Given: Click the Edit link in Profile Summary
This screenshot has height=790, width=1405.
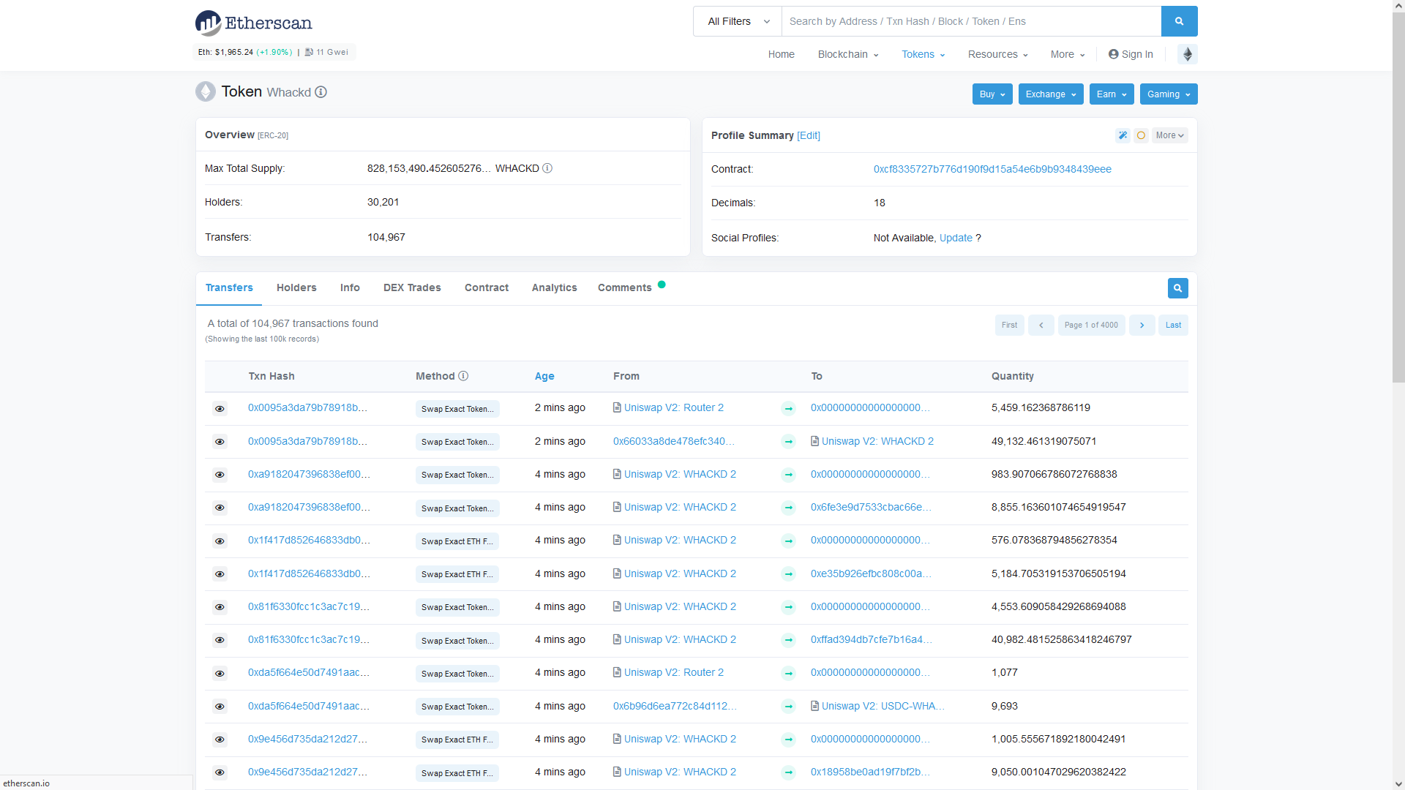Looking at the screenshot, I should [x=809, y=135].
